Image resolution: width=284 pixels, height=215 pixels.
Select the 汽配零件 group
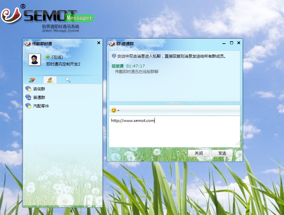[63, 106]
